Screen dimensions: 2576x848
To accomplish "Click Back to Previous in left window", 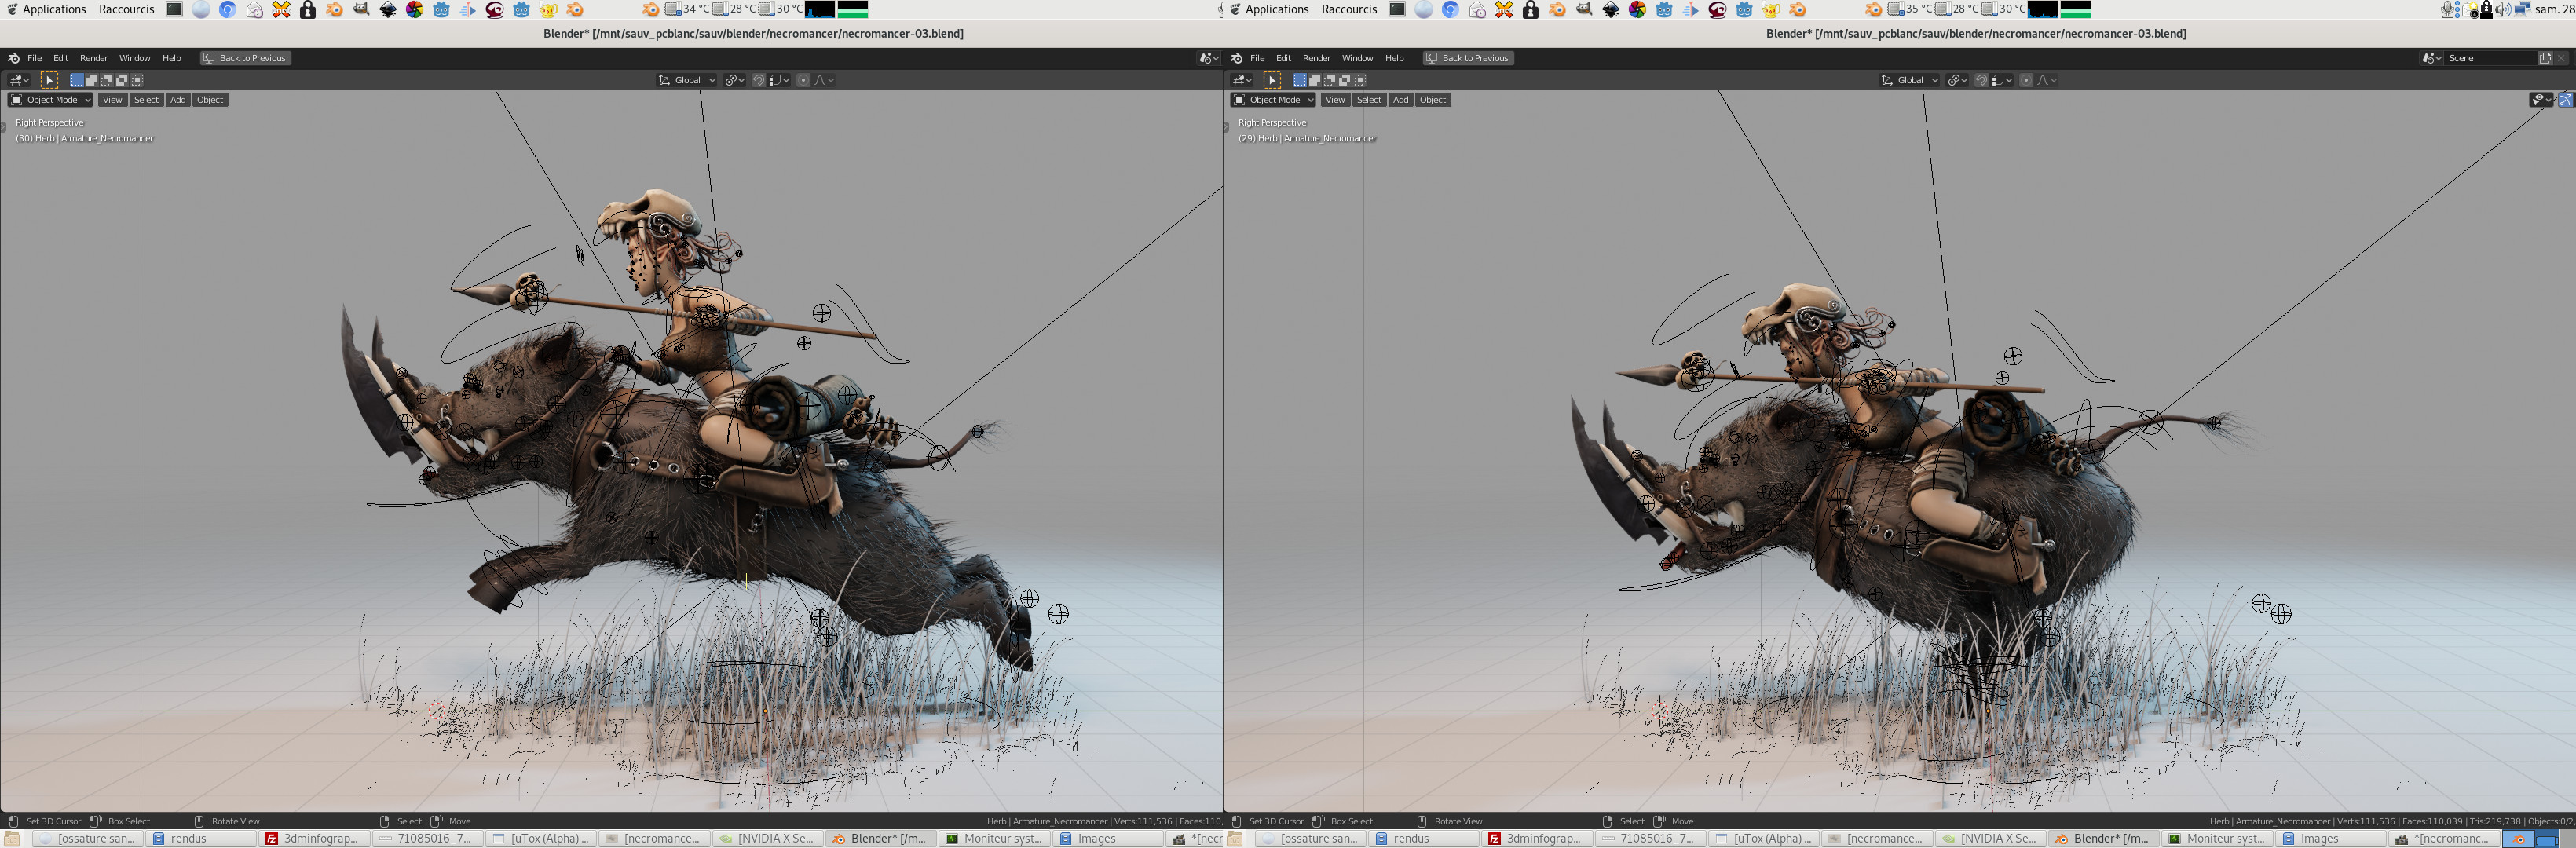I will coord(246,58).
